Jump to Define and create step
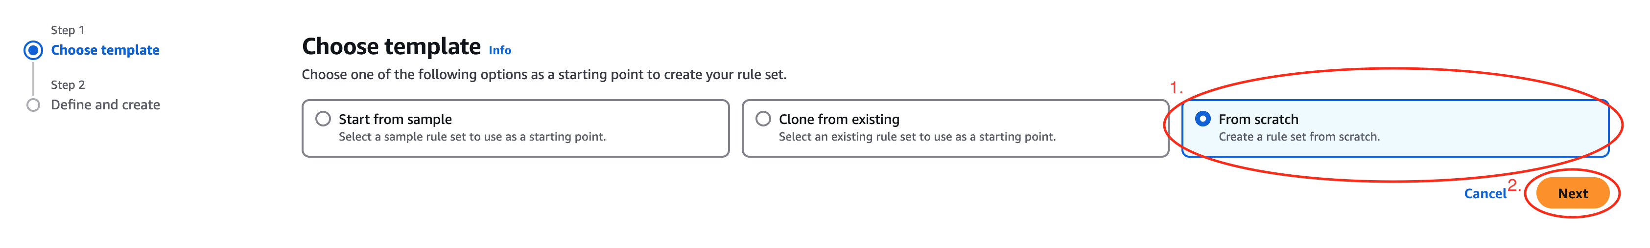Image resolution: width=1650 pixels, height=248 pixels. pyautogui.click(x=106, y=105)
